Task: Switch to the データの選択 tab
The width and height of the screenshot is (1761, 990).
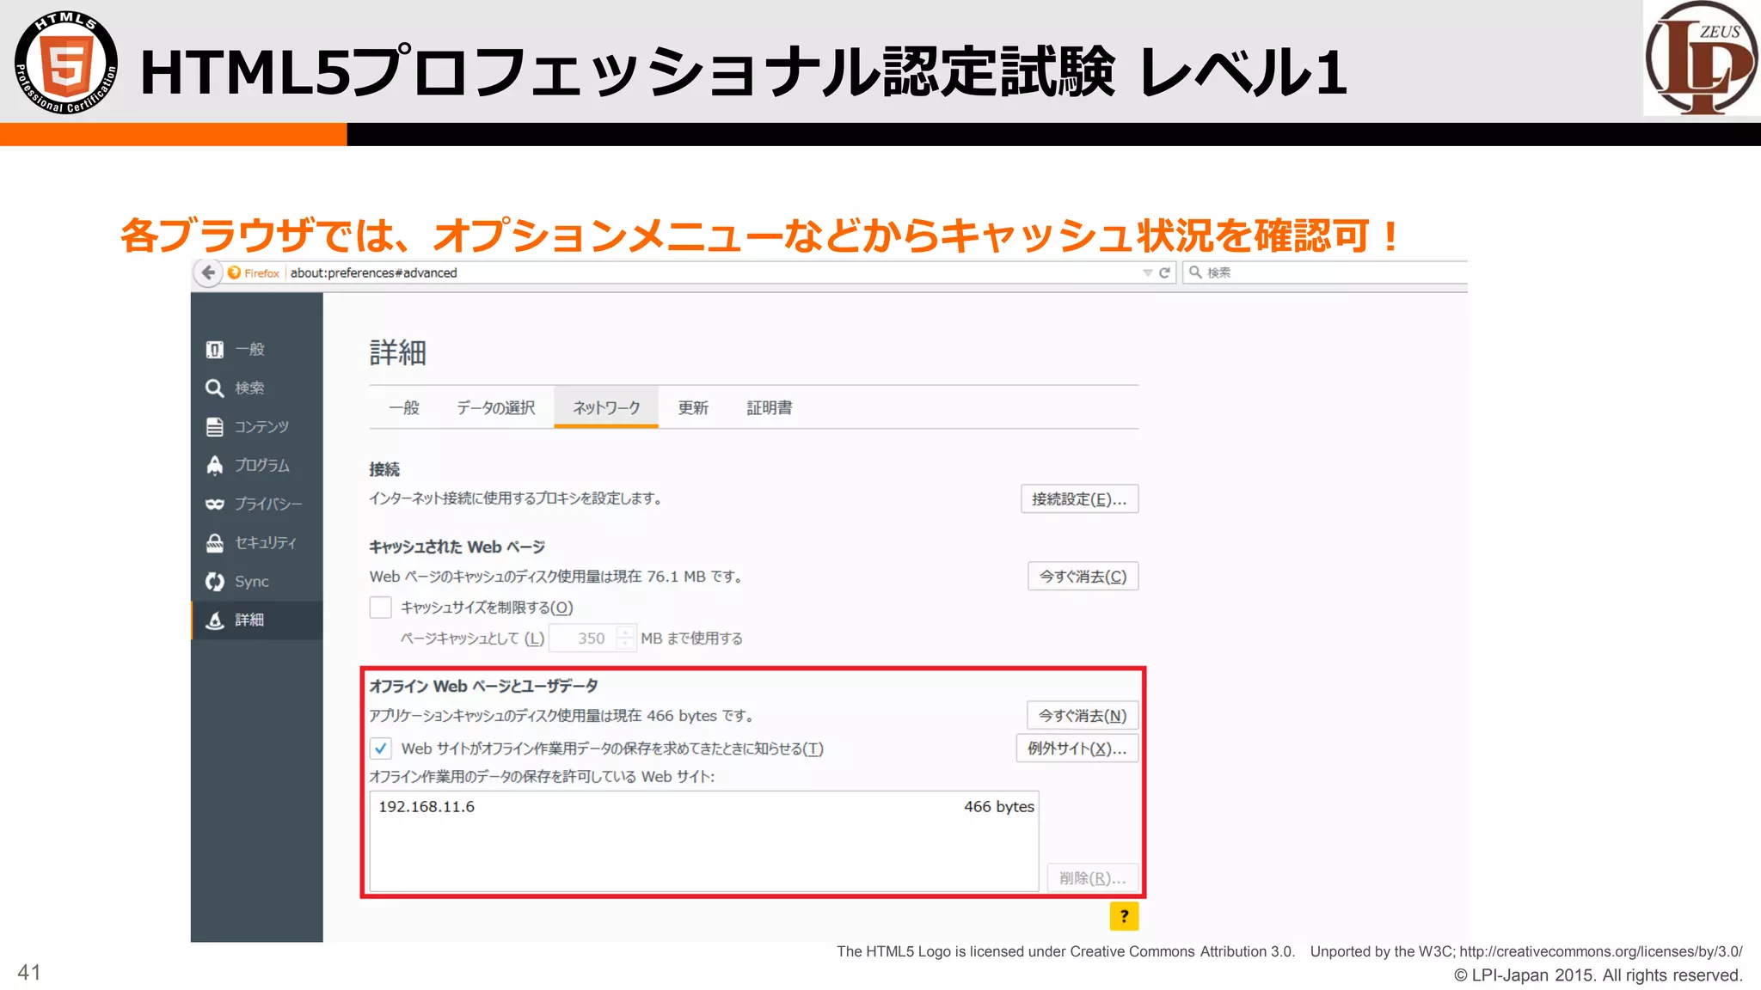Action: tap(495, 407)
